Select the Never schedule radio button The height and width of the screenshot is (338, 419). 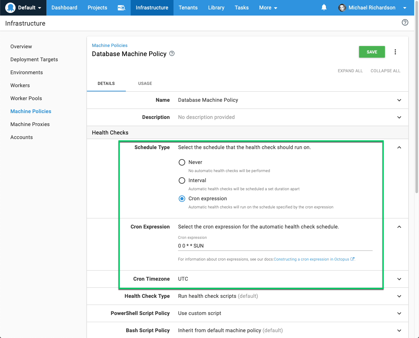point(182,162)
